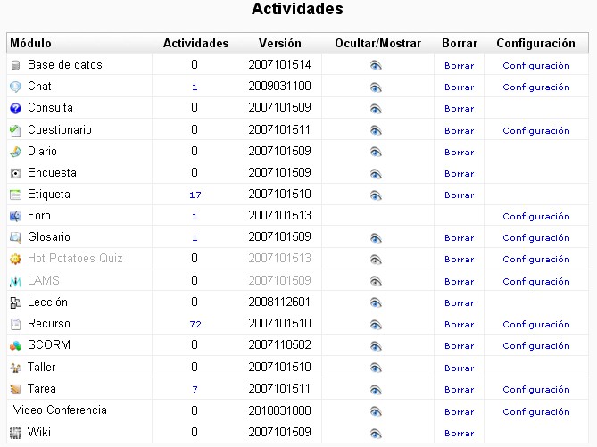Click Borrar for the Tarea module

click(459, 390)
